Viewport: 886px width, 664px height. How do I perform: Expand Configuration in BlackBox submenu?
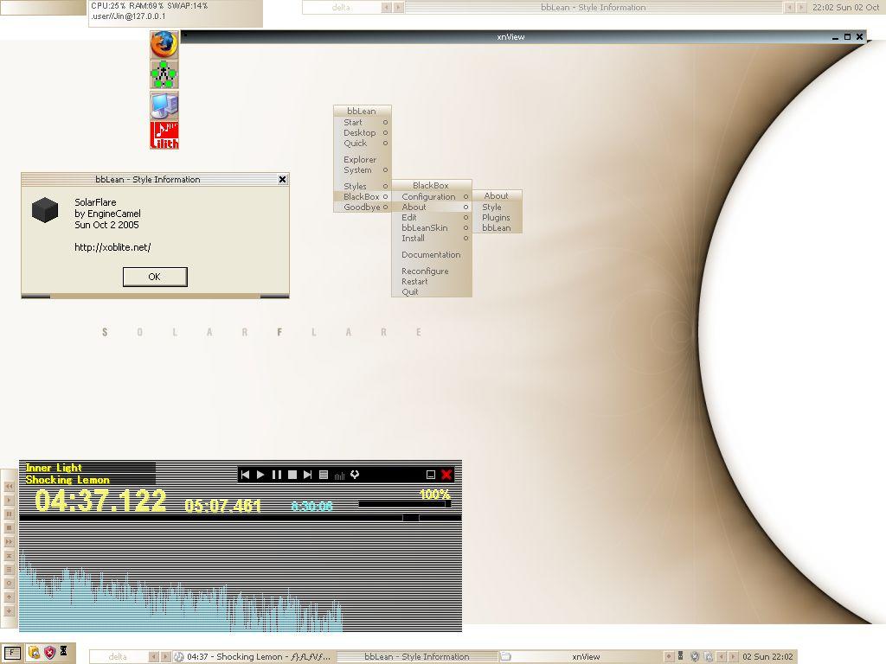pyautogui.click(x=432, y=196)
